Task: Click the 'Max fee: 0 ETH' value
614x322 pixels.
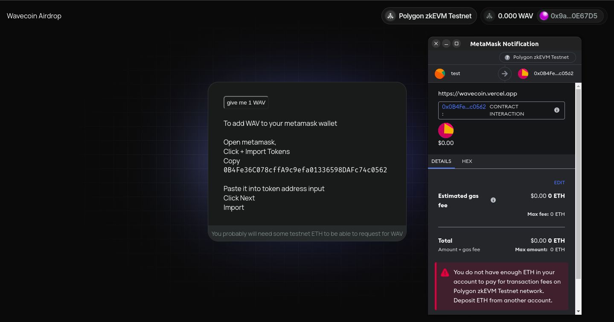Action: pyautogui.click(x=546, y=214)
